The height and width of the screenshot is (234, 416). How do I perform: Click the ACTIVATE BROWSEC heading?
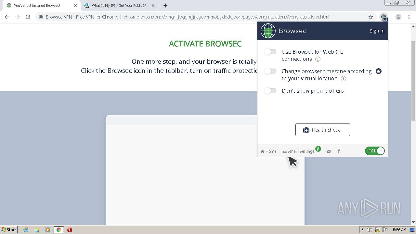tap(205, 44)
